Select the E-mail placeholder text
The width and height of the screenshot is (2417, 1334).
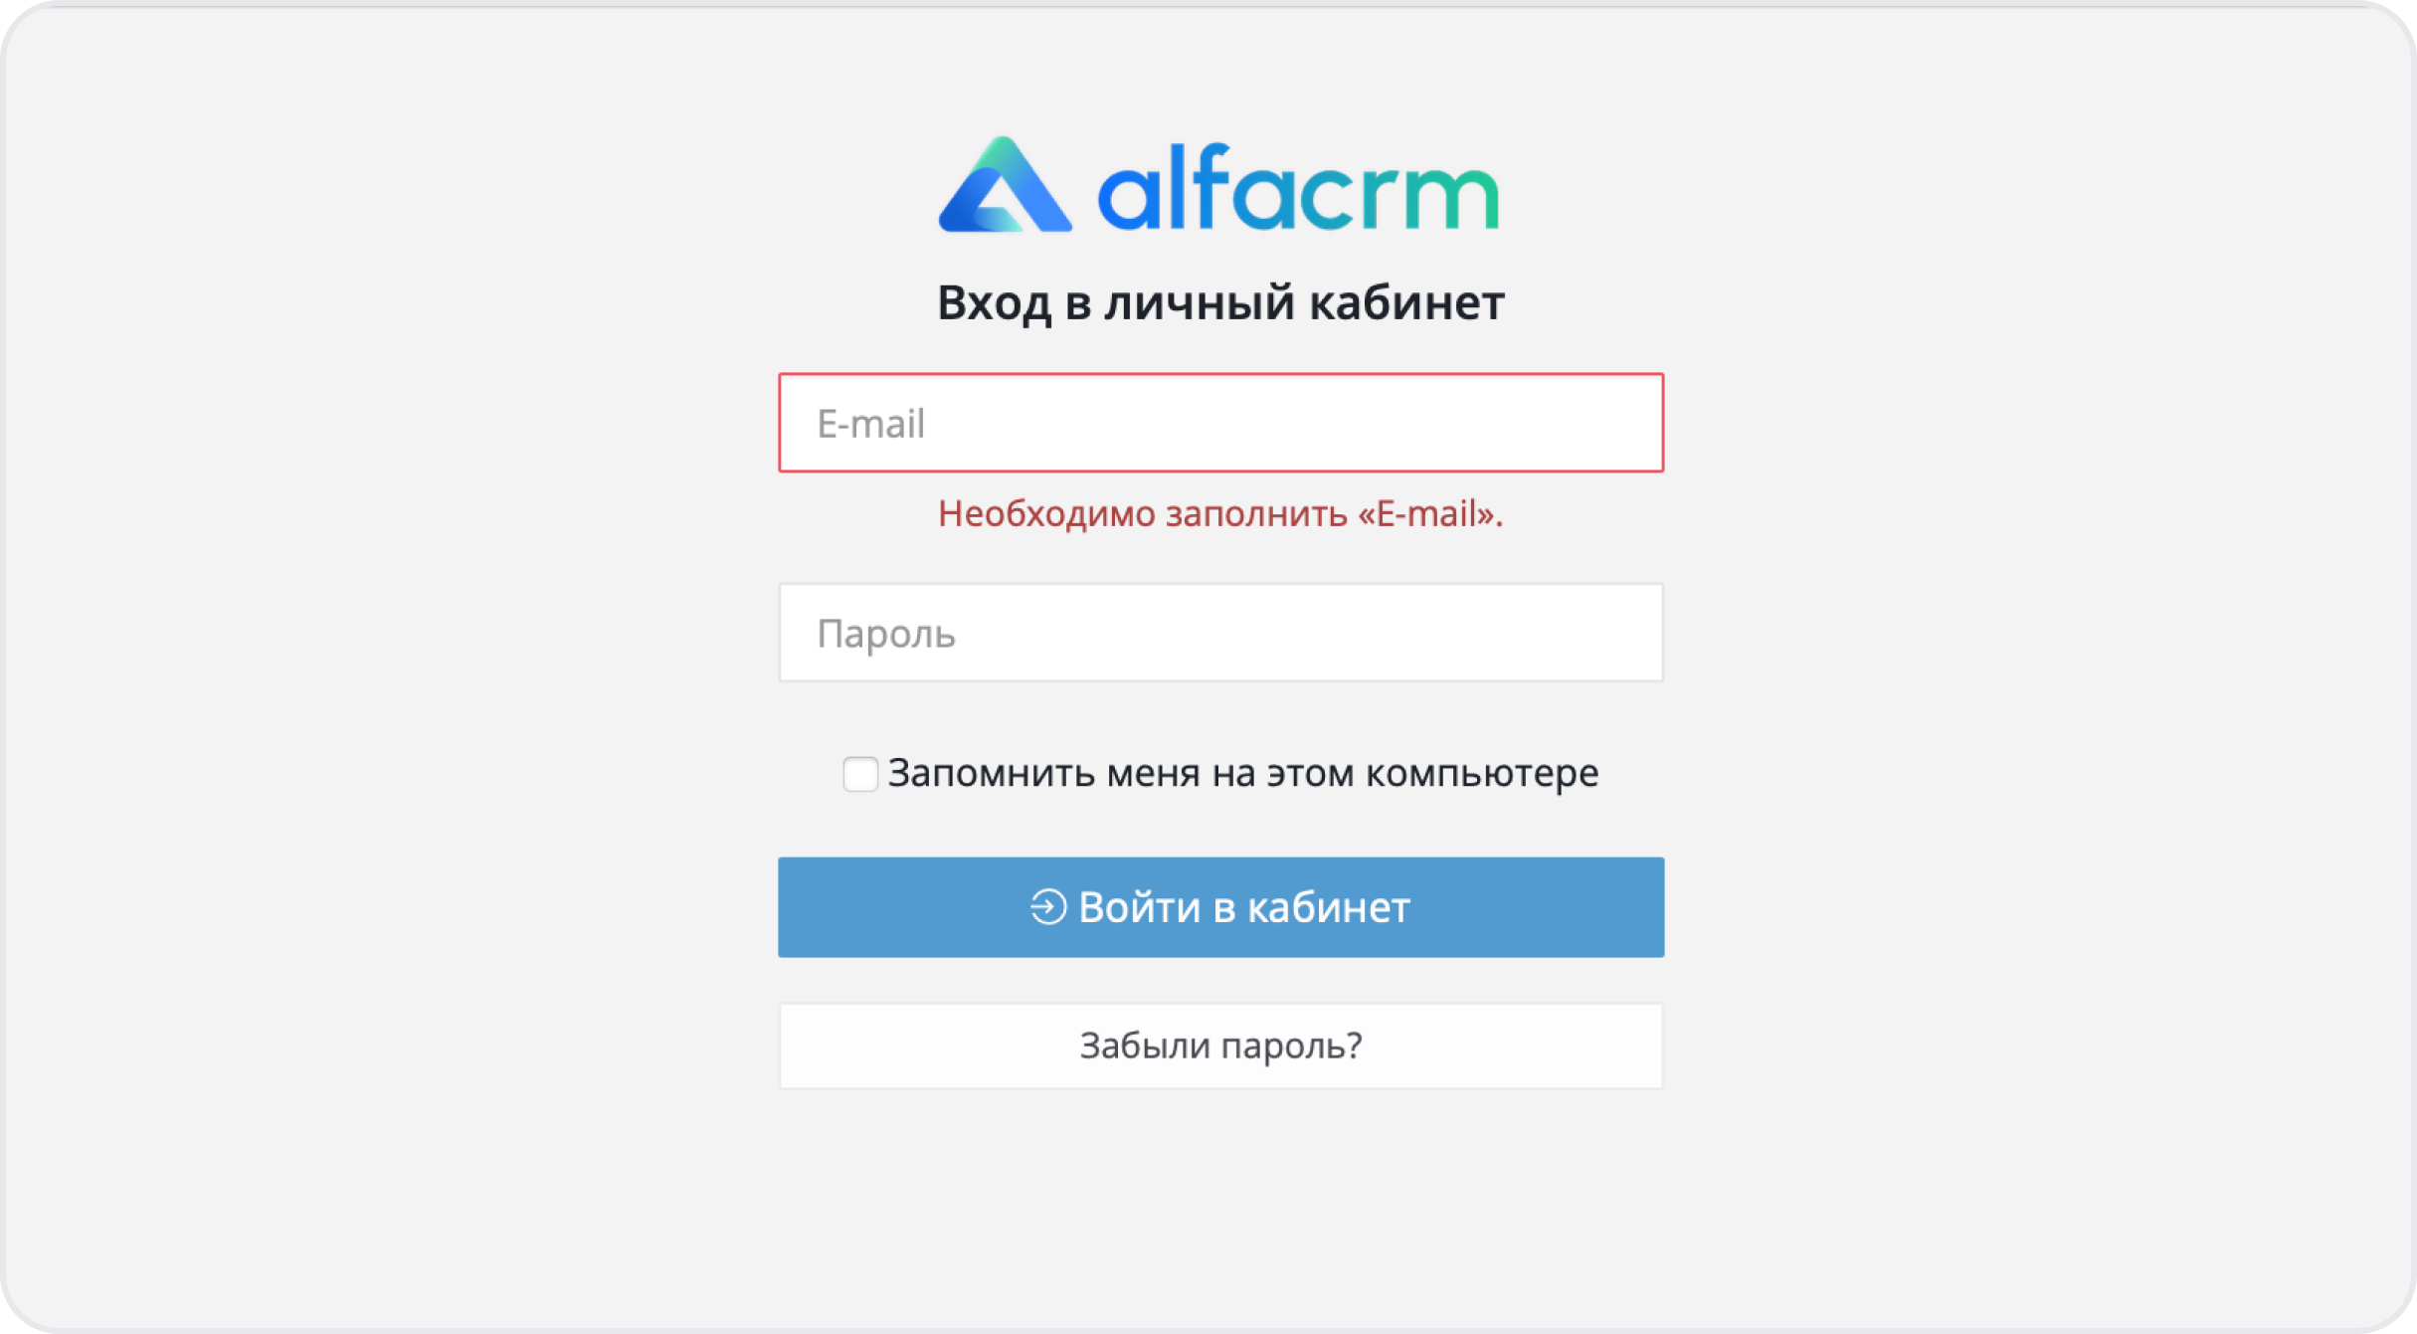(871, 424)
